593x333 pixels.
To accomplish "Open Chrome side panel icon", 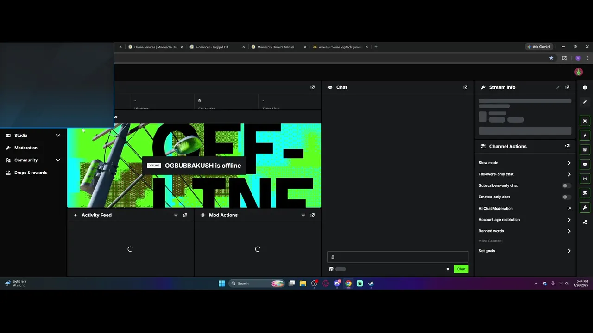I will [x=564, y=58].
